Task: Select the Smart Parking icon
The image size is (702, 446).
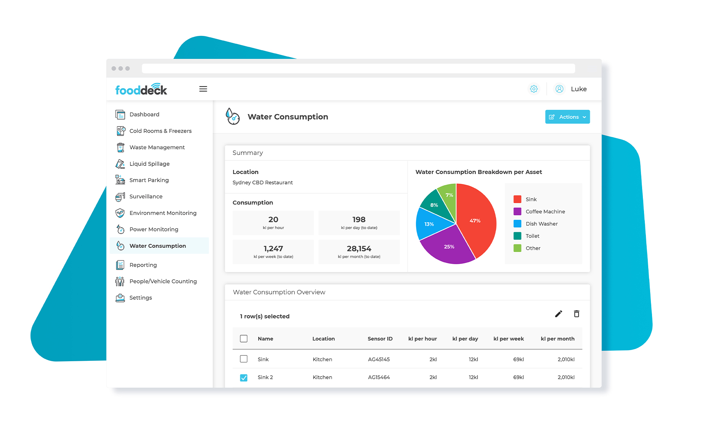Action: pos(120,180)
